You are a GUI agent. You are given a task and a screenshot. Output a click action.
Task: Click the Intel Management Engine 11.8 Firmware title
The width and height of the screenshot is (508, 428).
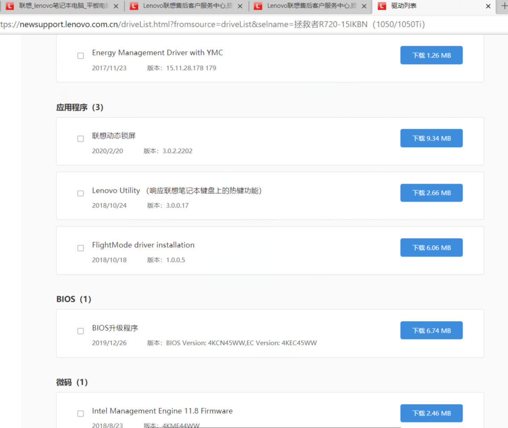click(x=162, y=411)
